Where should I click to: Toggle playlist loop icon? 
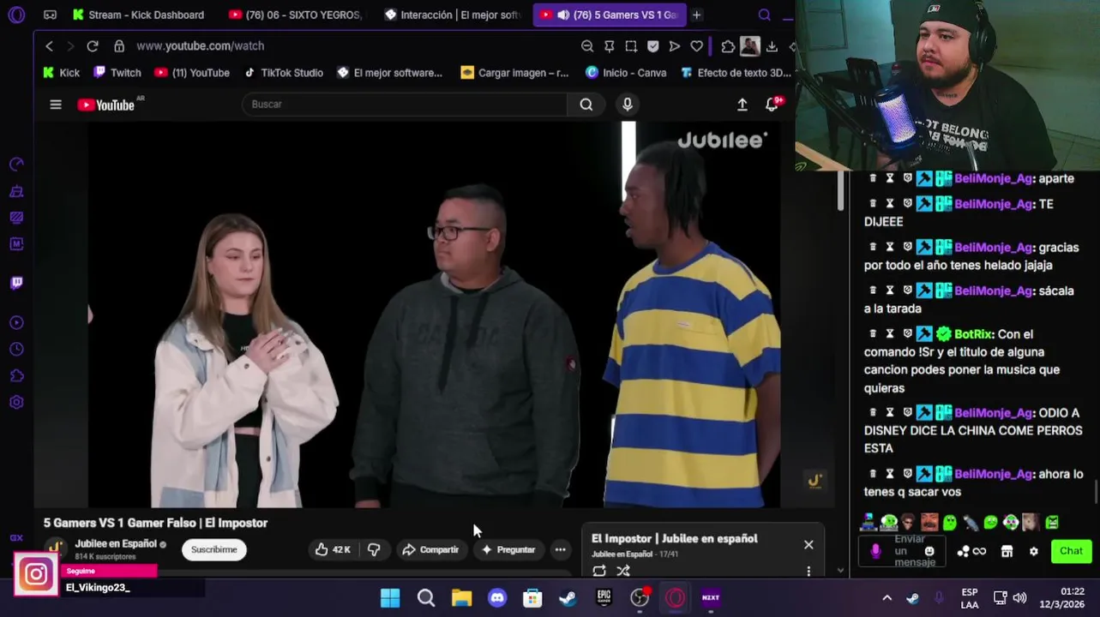[599, 571]
